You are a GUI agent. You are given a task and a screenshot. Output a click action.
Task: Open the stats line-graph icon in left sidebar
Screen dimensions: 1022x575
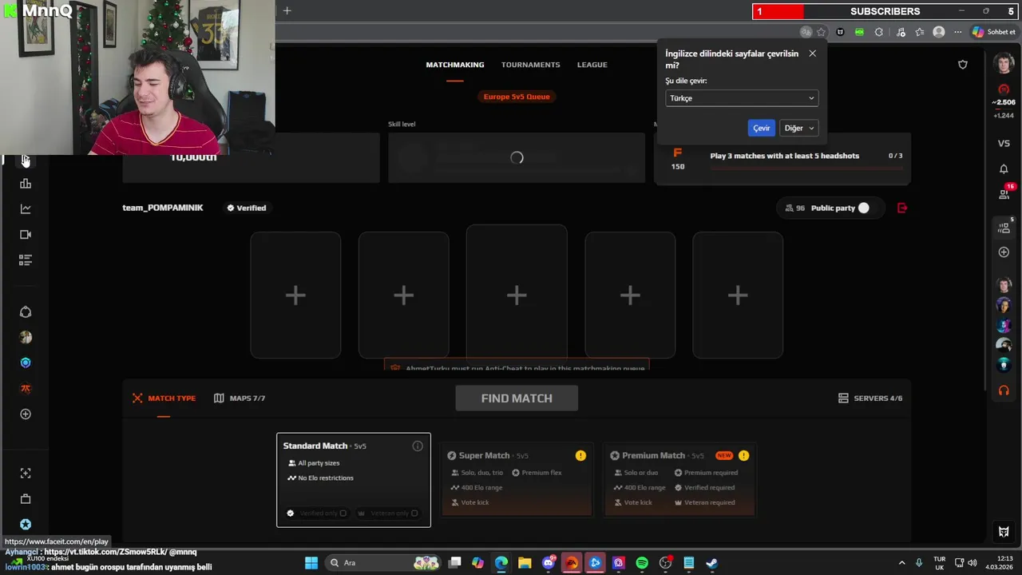point(26,209)
